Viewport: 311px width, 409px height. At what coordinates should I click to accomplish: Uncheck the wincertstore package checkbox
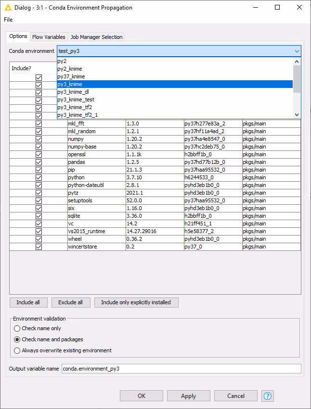(39, 247)
